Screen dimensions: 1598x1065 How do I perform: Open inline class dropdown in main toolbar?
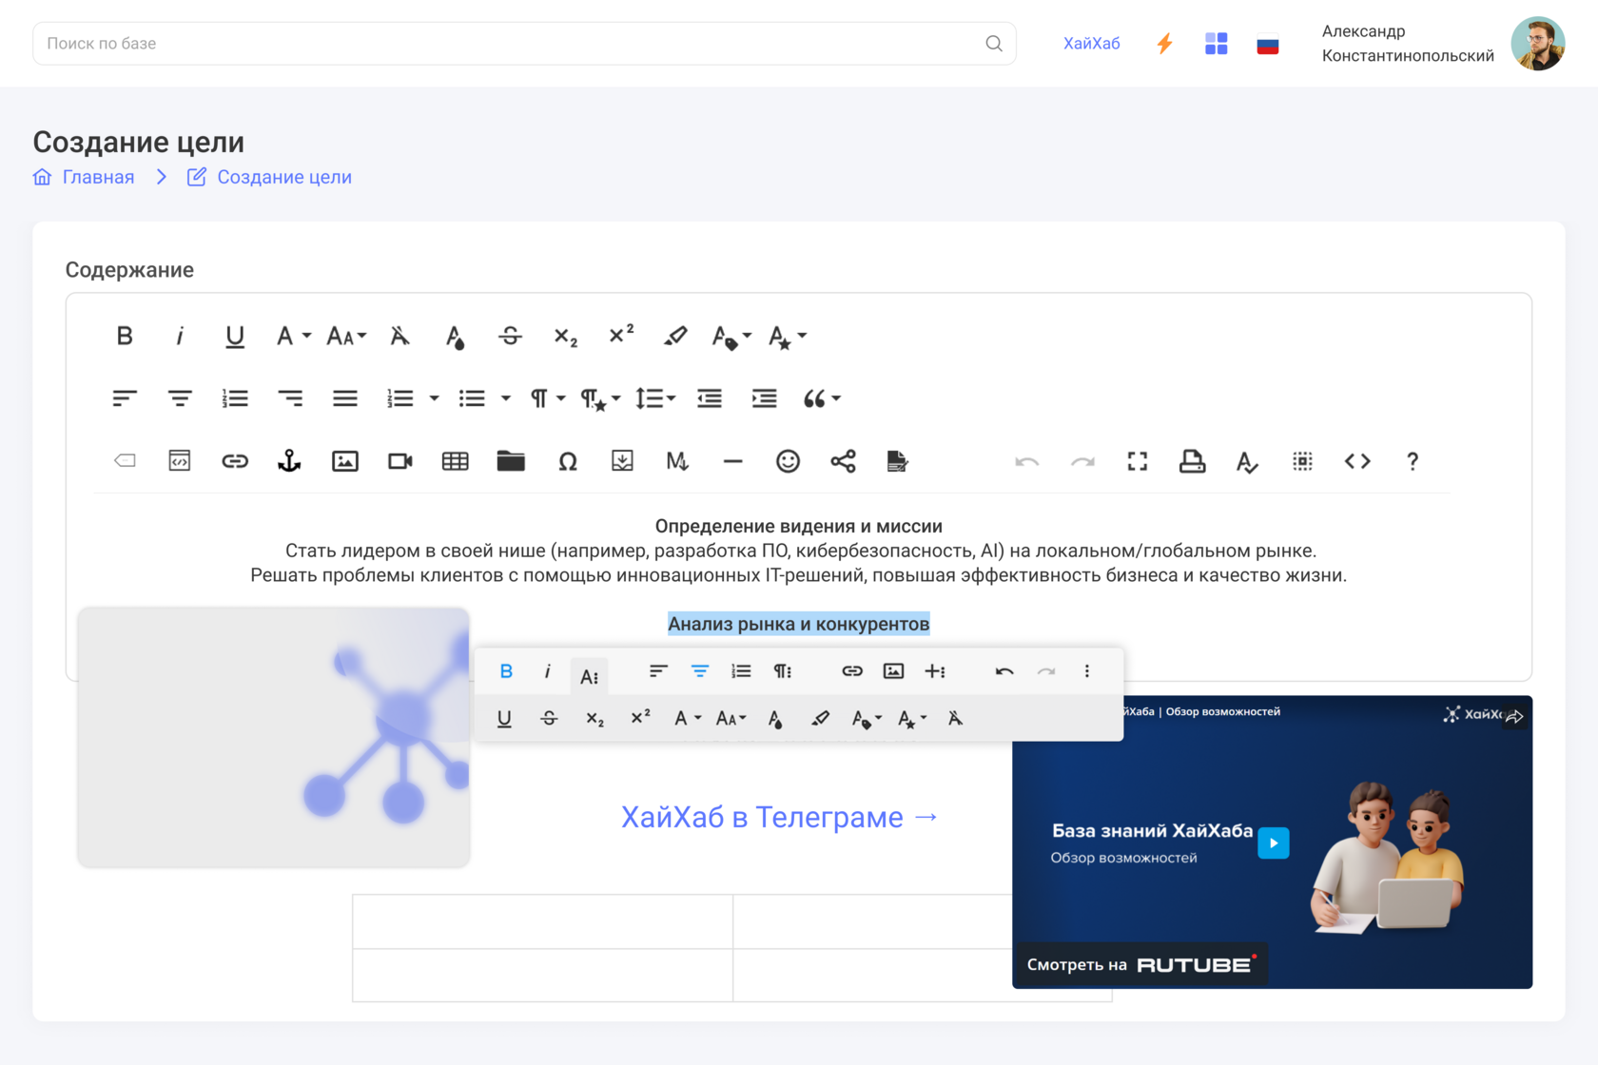731,336
